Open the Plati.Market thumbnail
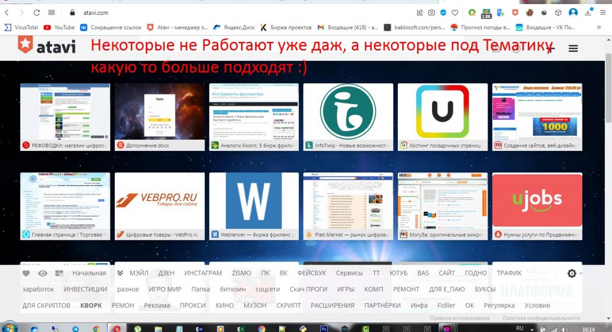The height and width of the screenshot is (332, 612). pos(348,206)
